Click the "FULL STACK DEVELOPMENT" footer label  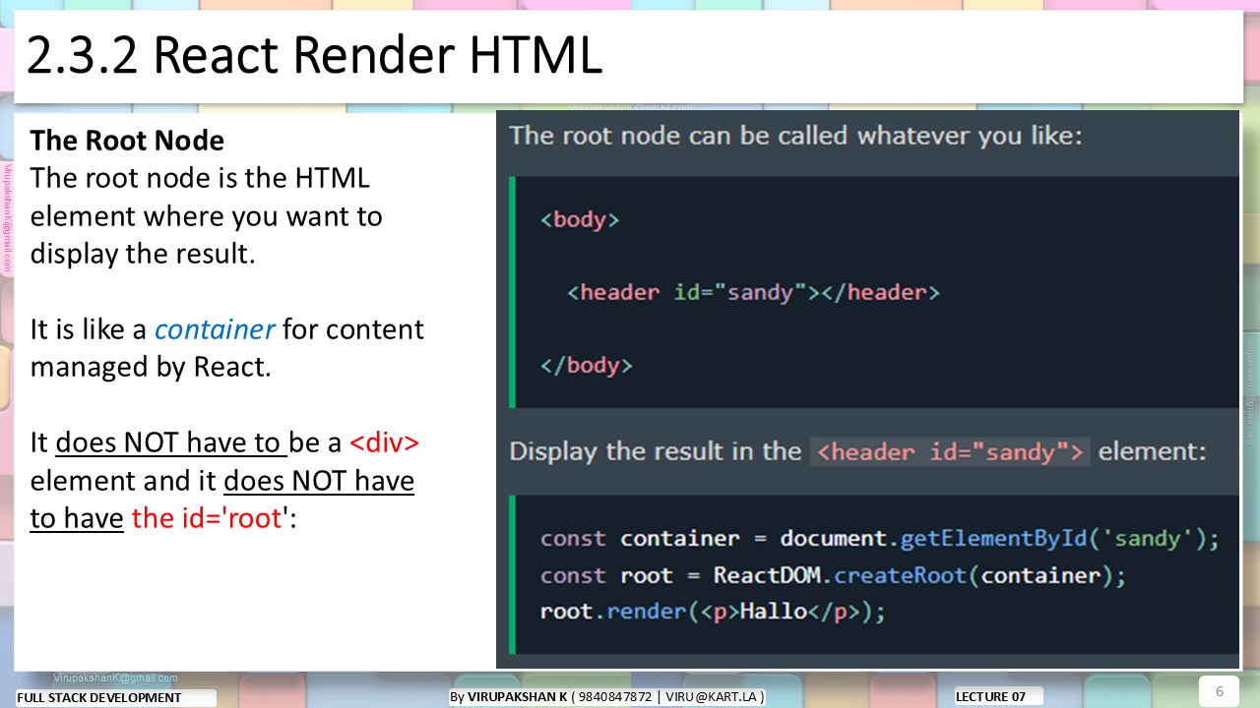[99, 697]
